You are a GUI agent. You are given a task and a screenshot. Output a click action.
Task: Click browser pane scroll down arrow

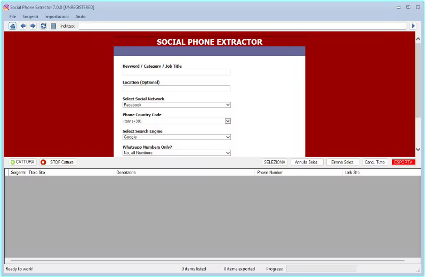pyautogui.click(x=418, y=149)
